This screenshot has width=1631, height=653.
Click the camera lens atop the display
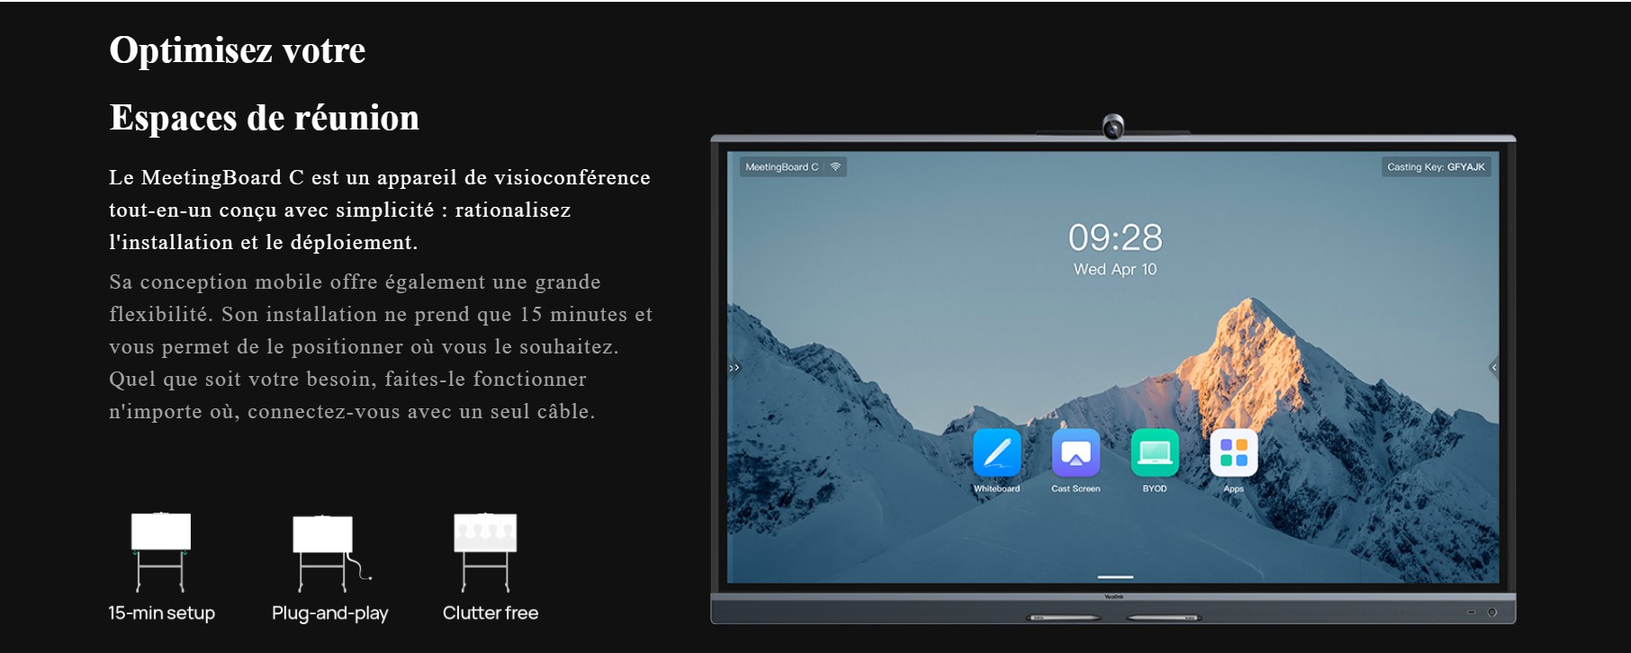coord(1113,128)
